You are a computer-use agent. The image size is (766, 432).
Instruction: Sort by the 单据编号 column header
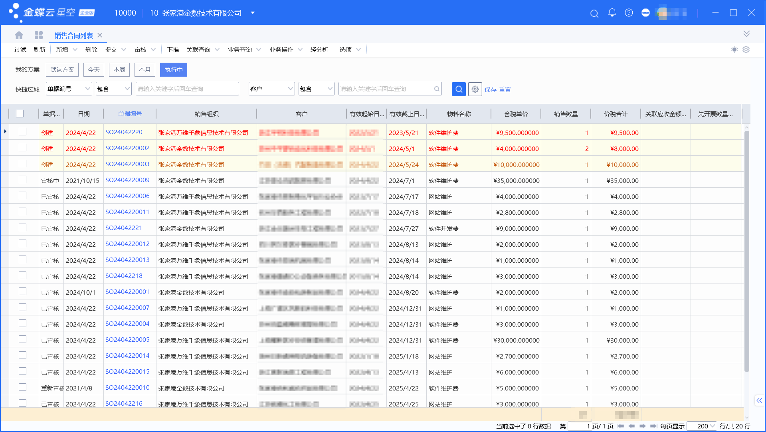pos(130,113)
